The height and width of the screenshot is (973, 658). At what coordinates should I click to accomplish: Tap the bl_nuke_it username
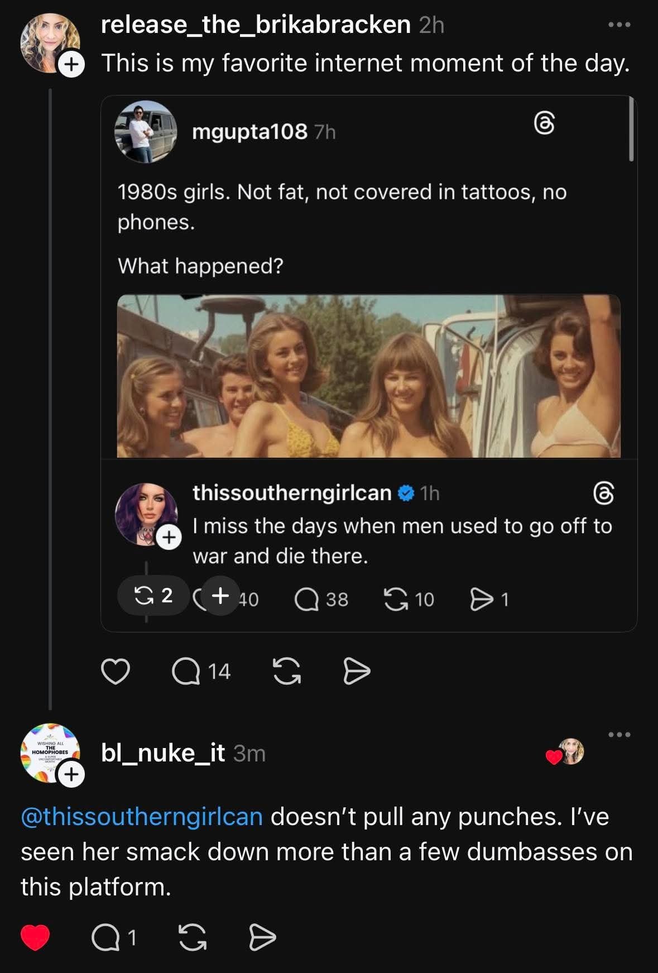tap(163, 754)
